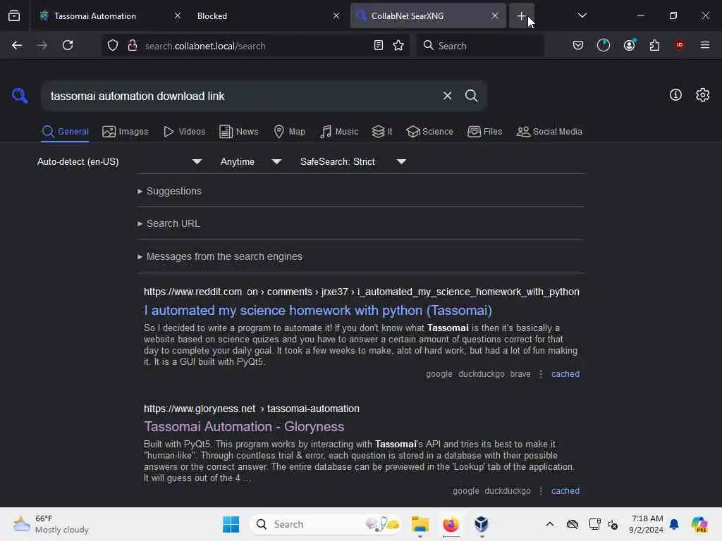Close the Tassomai Automation tab

tap(177, 15)
